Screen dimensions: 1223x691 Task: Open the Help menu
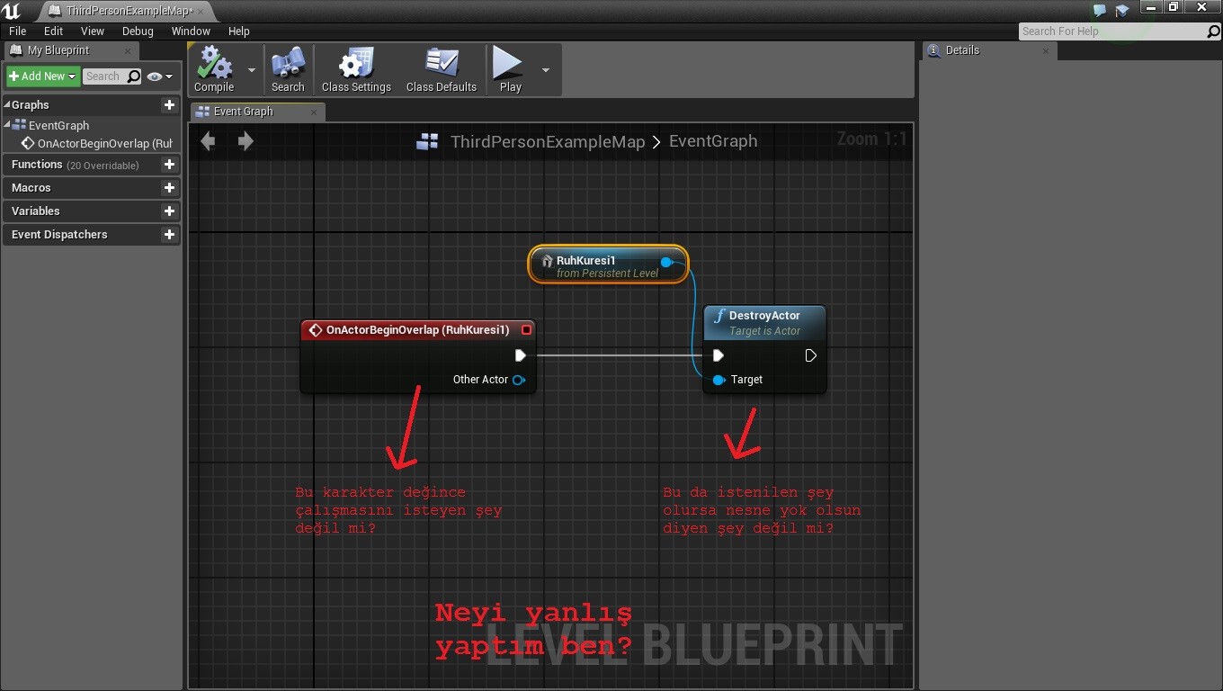click(x=239, y=31)
